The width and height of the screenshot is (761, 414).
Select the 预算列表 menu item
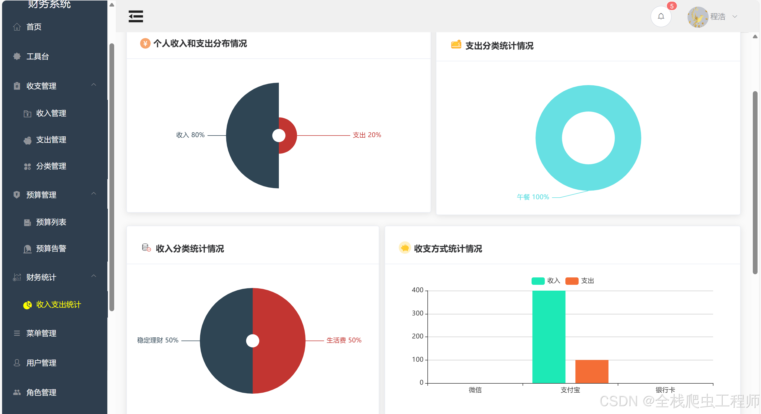pyautogui.click(x=51, y=222)
